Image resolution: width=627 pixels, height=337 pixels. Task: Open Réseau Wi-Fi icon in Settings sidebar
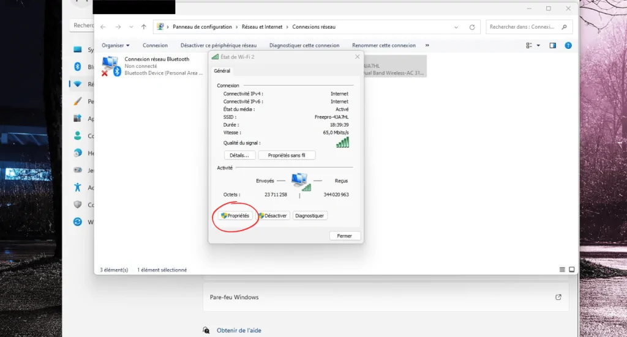78,84
